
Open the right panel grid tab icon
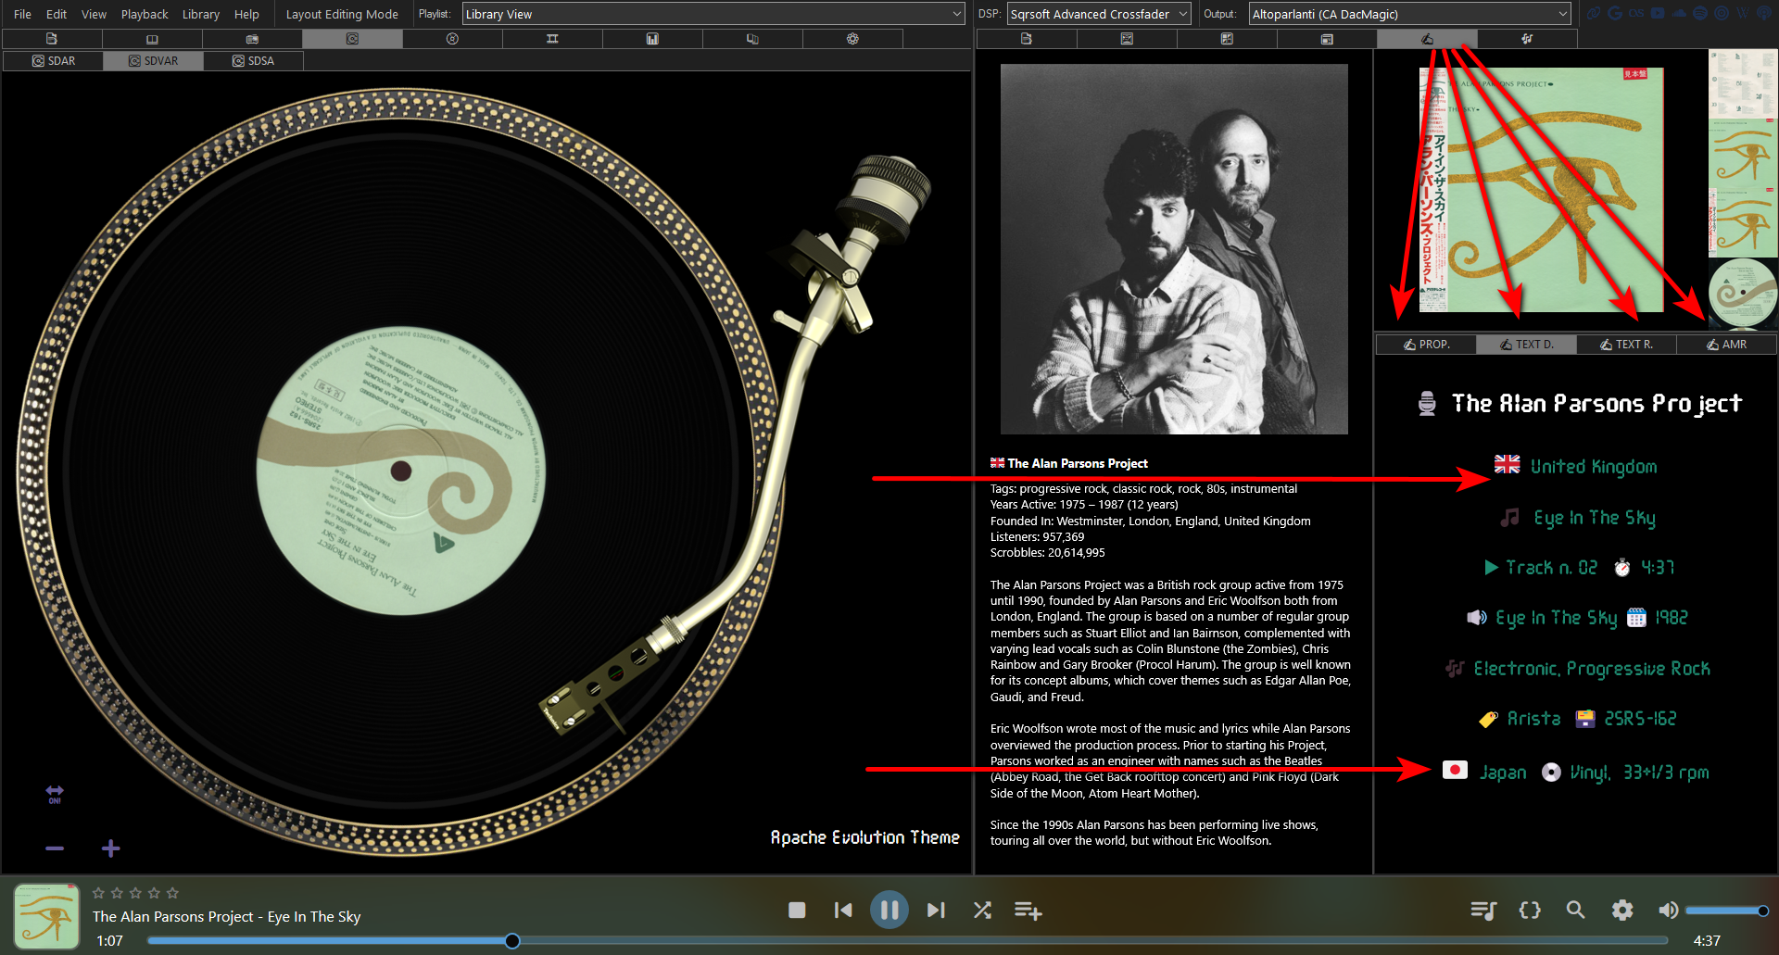1227,39
